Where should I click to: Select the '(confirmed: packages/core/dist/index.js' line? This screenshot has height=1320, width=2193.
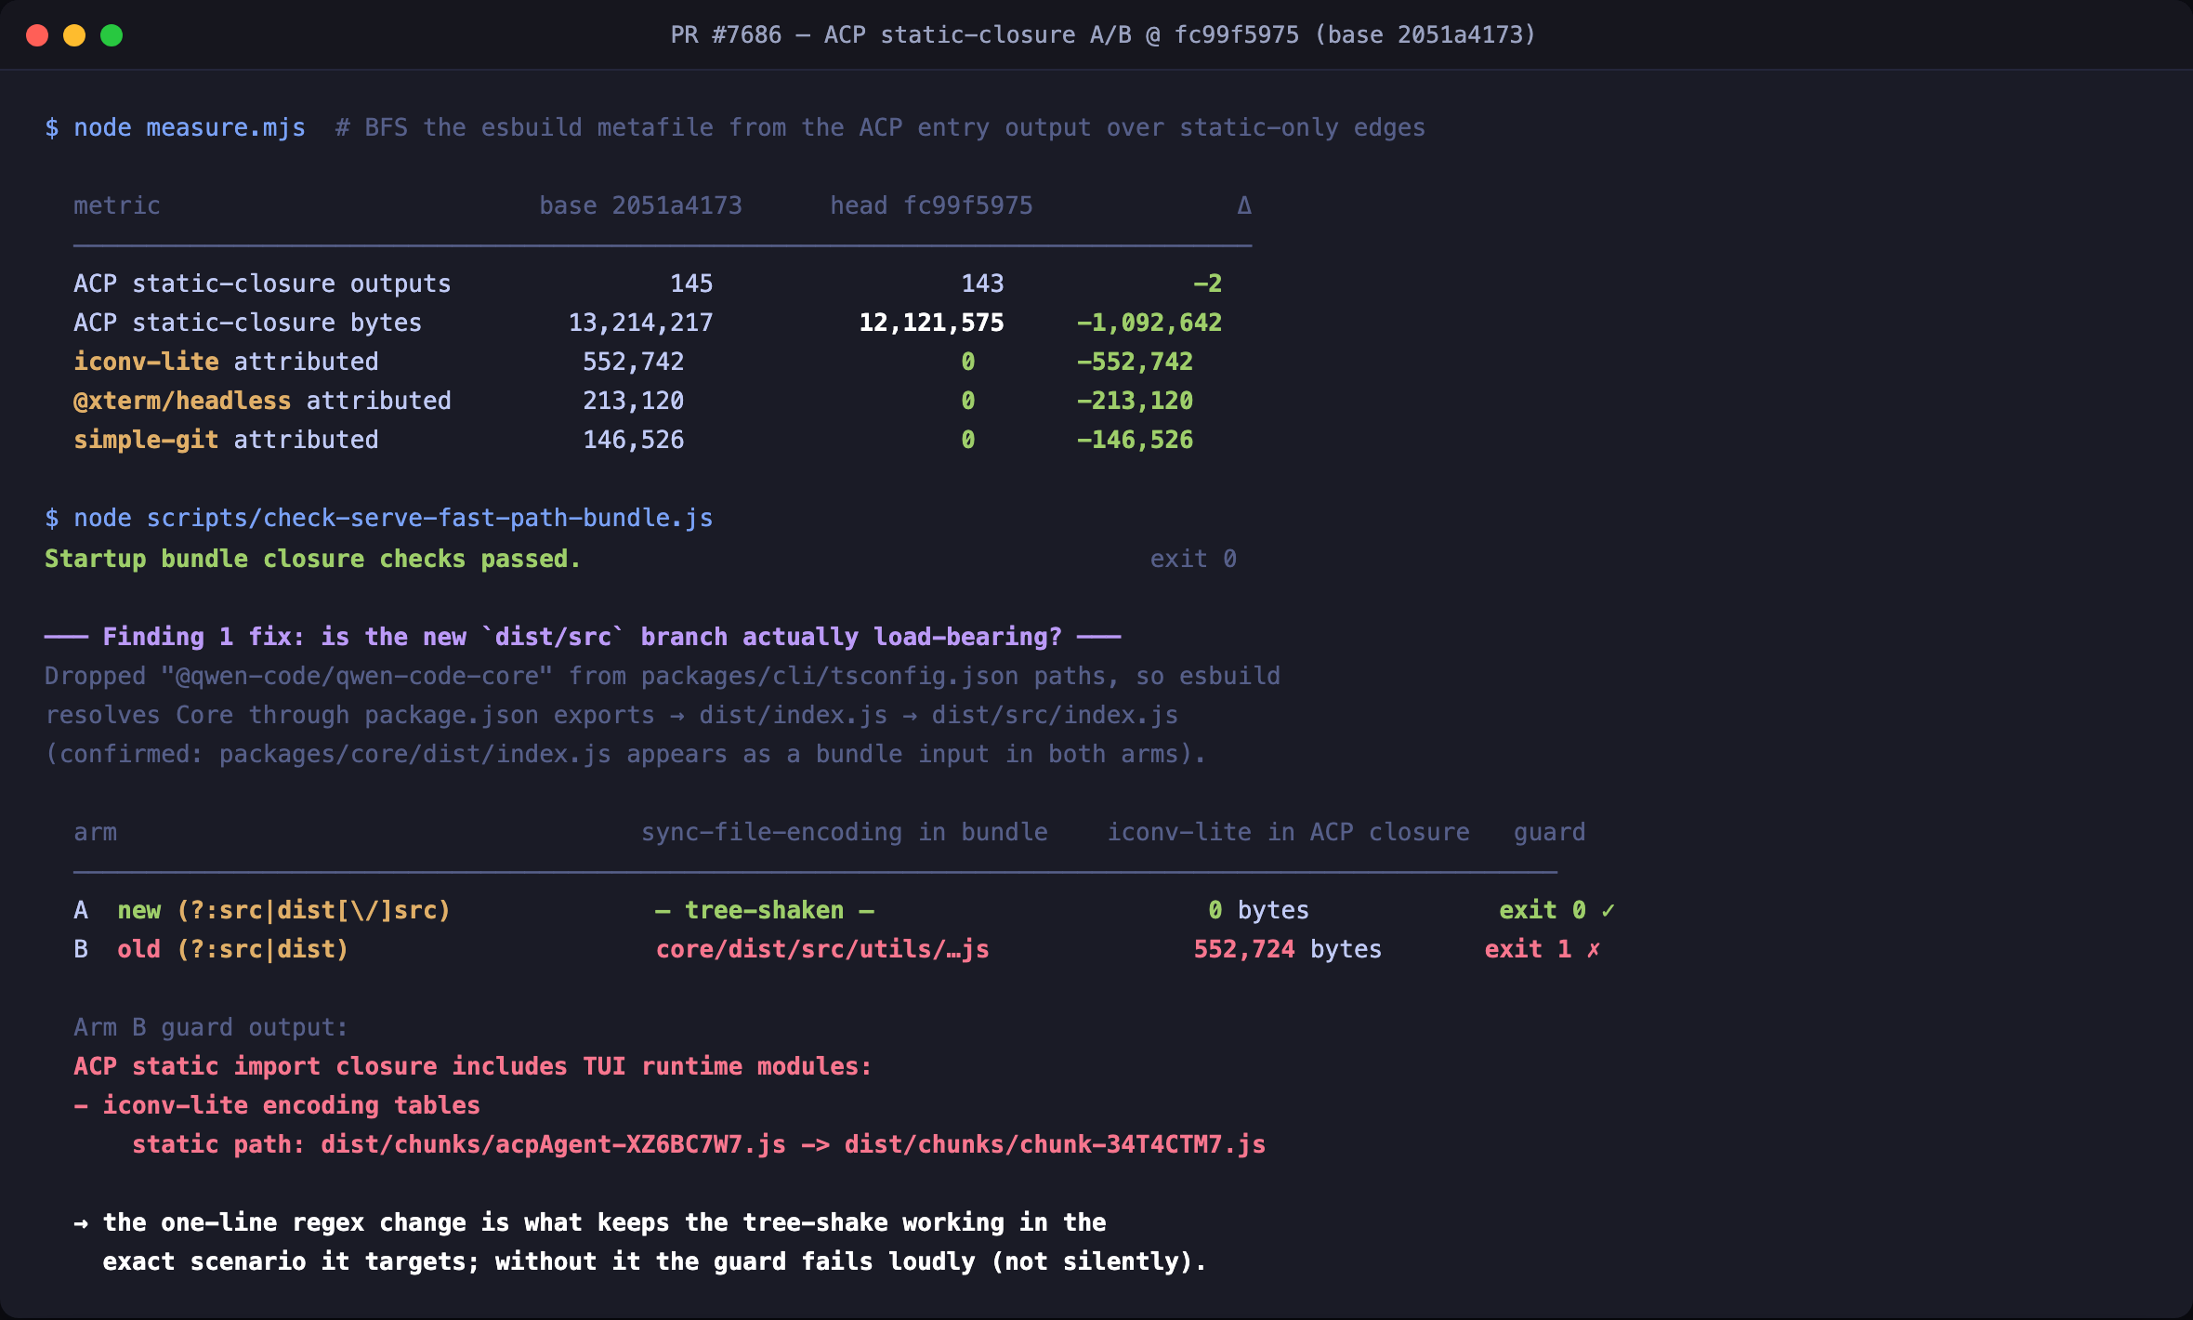[625, 754]
